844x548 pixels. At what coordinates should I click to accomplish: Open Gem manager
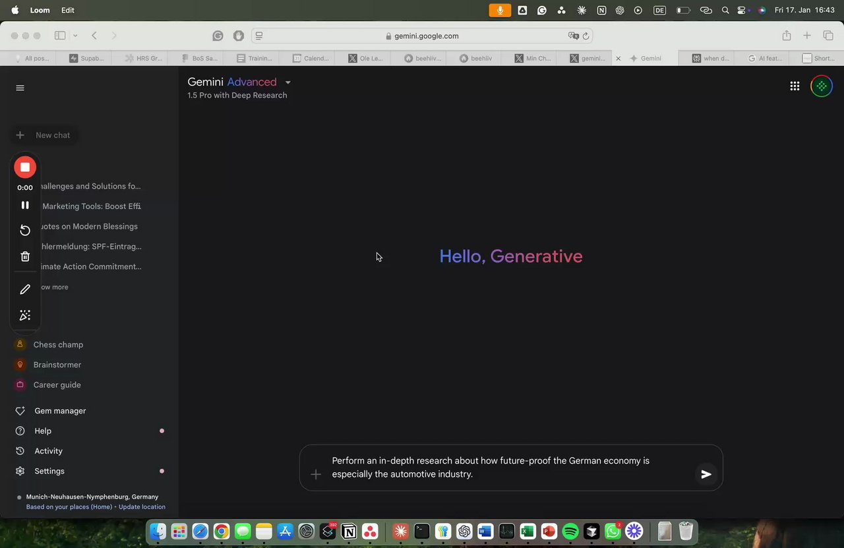pyautogui.click(x=60, y=411)
